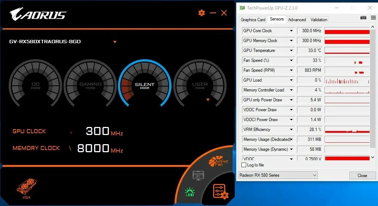Click the Memory Usage 311 MB value

(x=310, y=139)
